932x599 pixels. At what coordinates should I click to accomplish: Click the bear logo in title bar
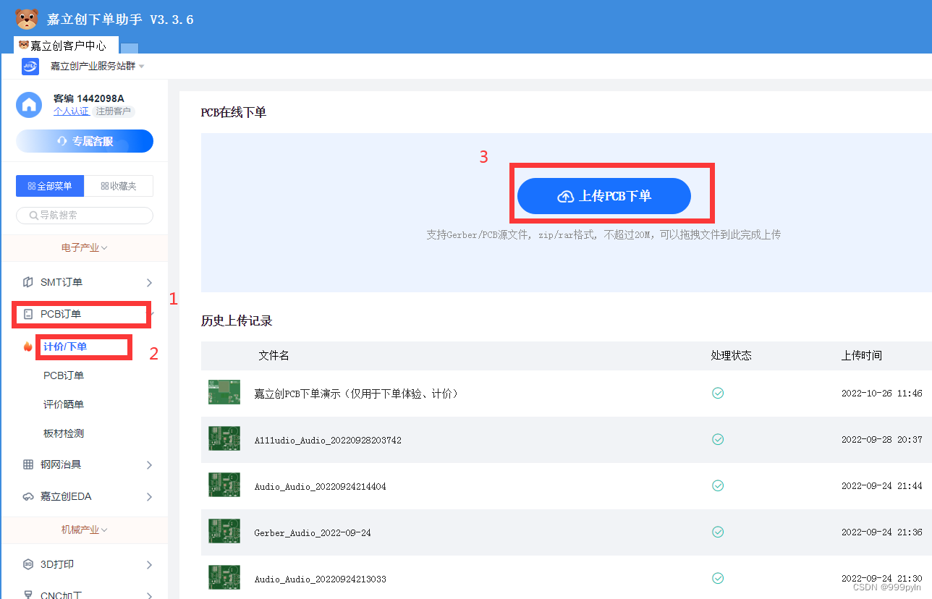tap(27, 19)
